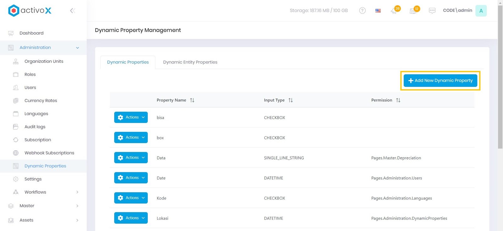Open Actions dropdown for Kode row
The image size is (503, 231).
131,198
